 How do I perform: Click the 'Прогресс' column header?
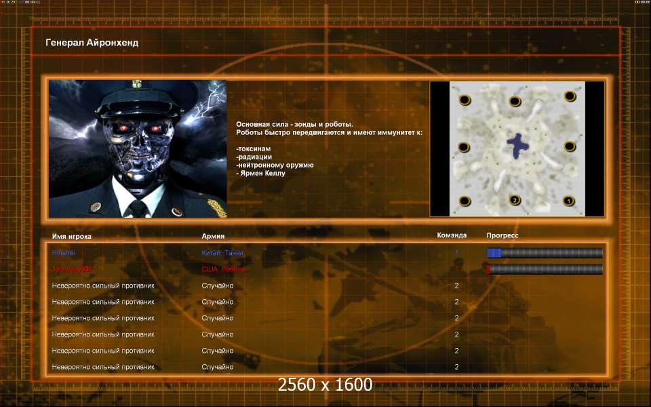(x=502, y=235)
